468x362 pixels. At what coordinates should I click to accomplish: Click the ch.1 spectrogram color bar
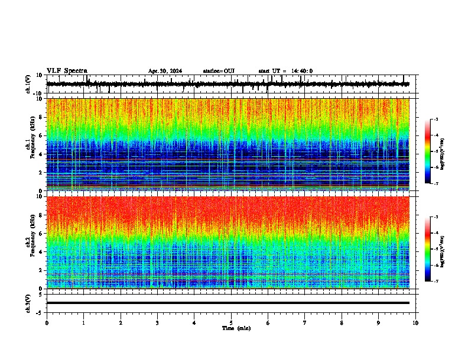[x=428, y=151]
